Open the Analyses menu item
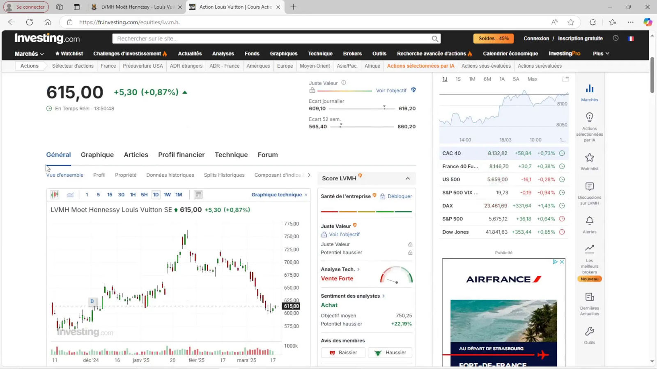The width and height of the screenshot is (657, 369). [223, 54]
